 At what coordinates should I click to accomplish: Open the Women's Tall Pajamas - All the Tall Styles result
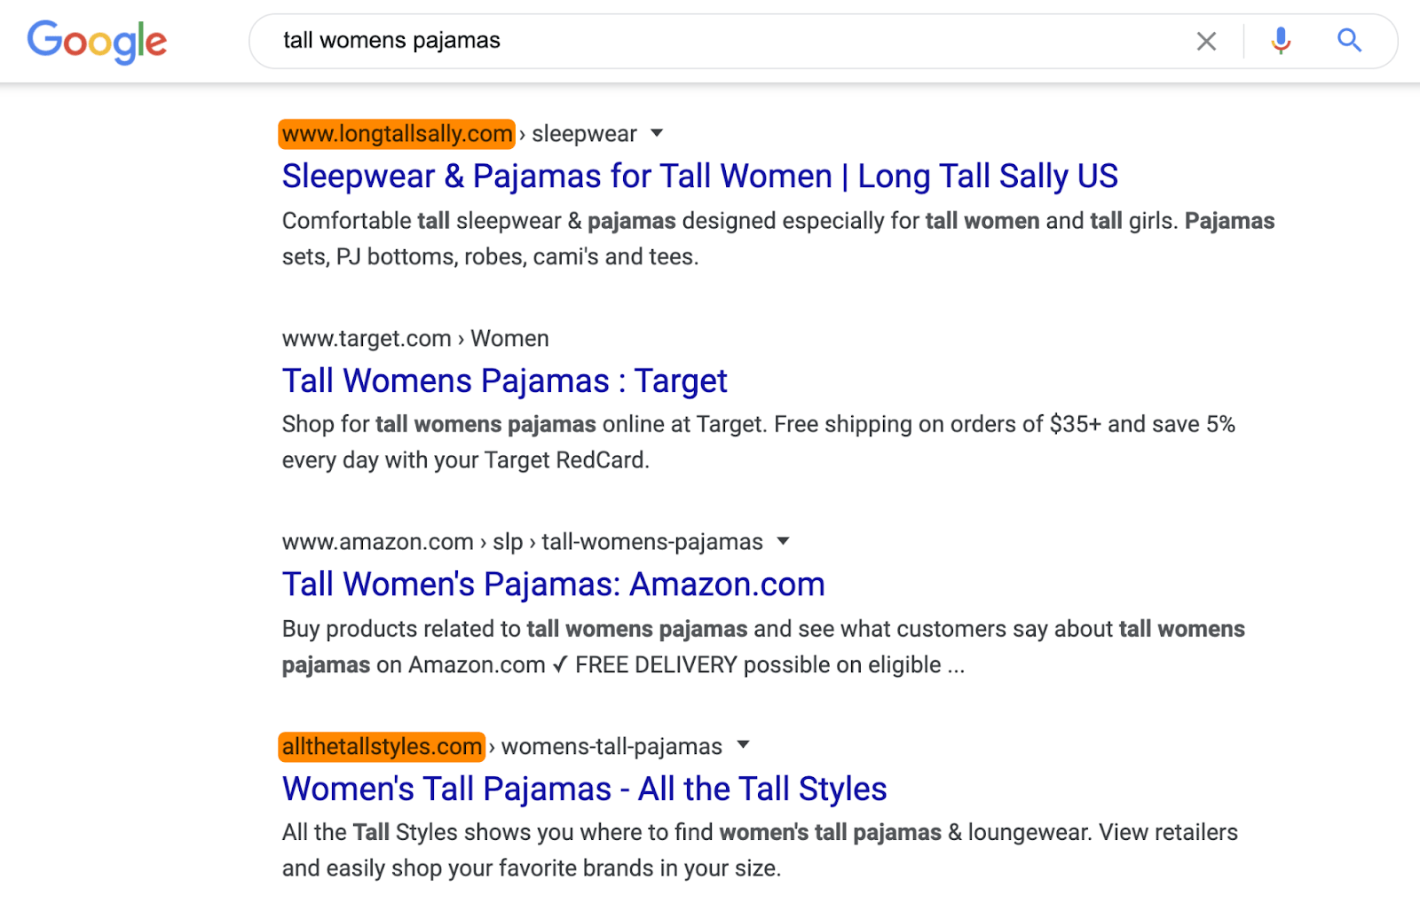click(583, 788)
